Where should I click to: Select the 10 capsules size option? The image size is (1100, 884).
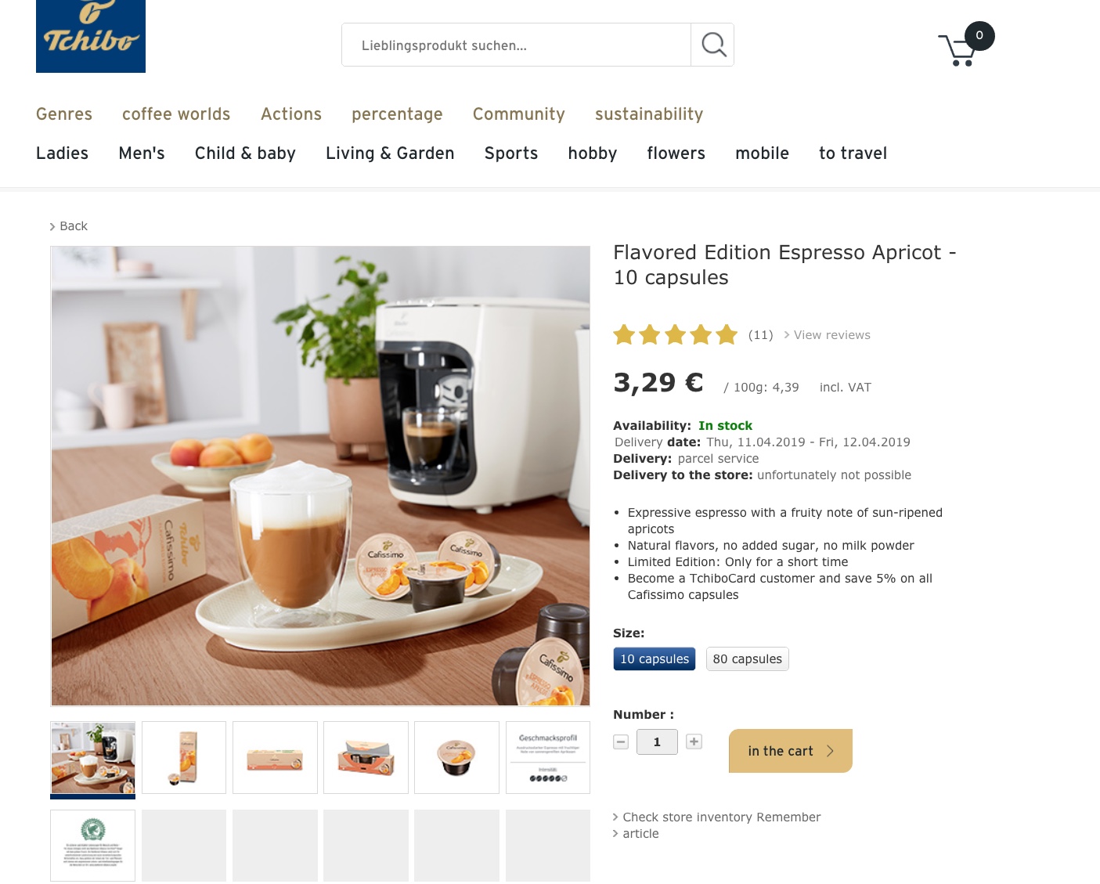point(655,659)
